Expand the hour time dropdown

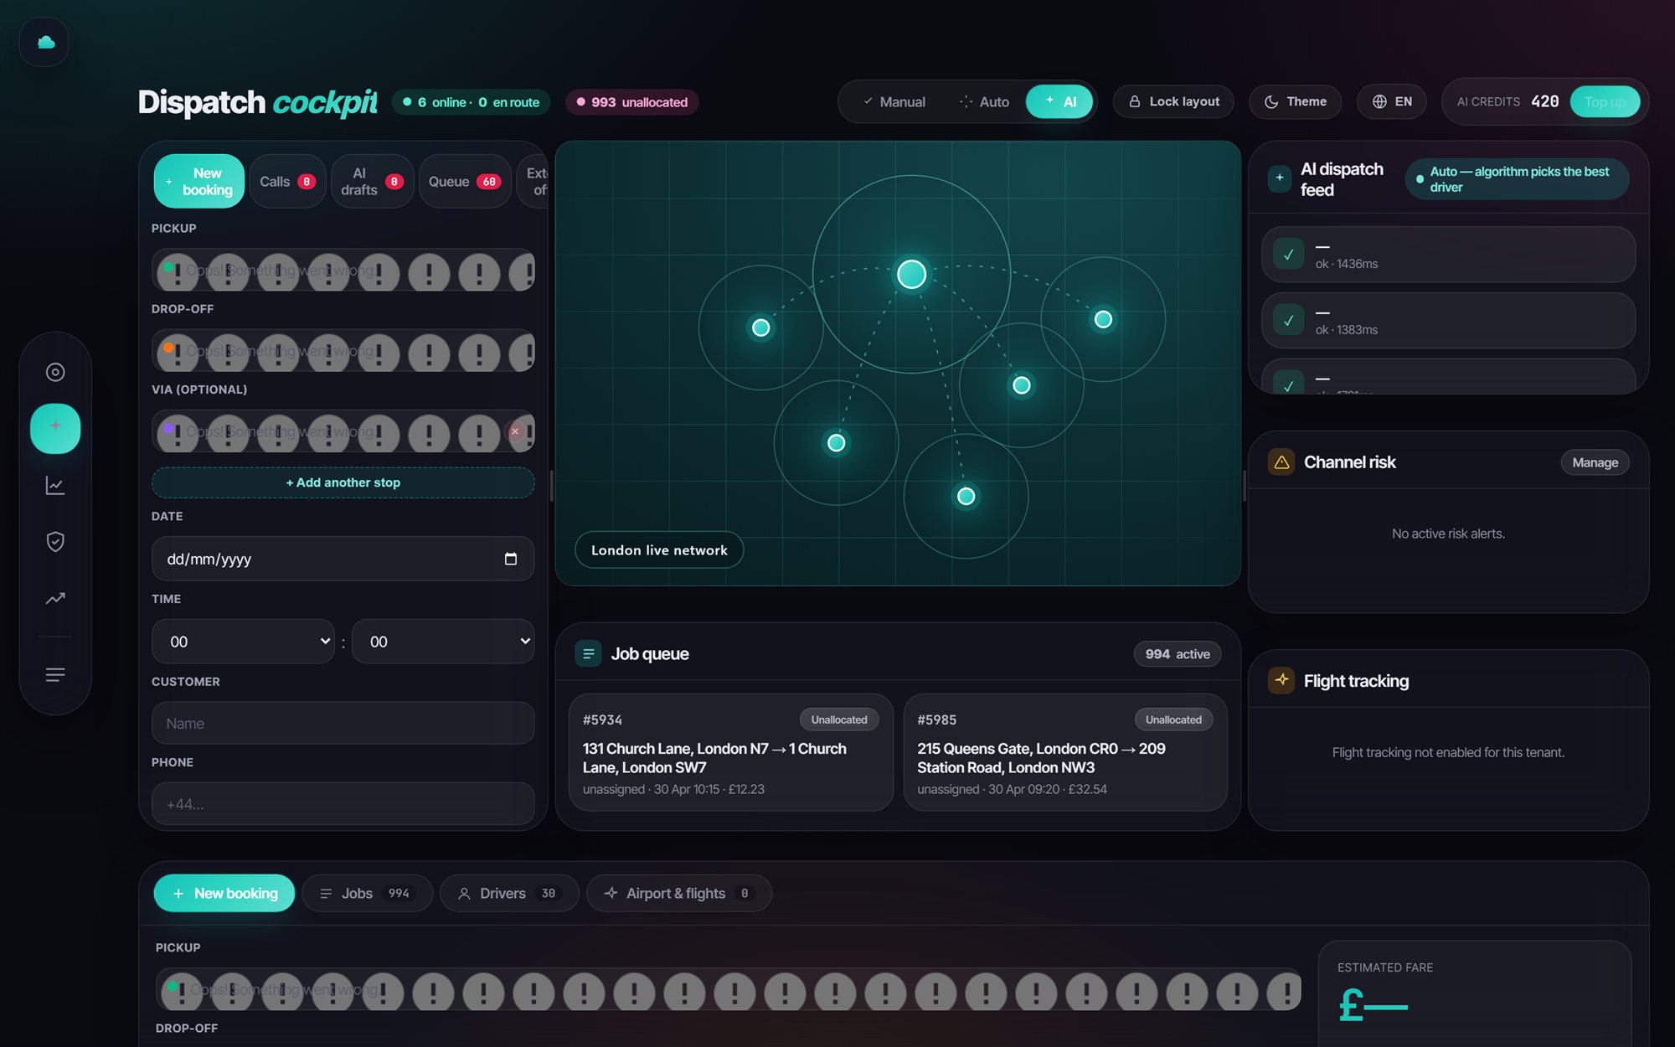[x=243, y=642]
